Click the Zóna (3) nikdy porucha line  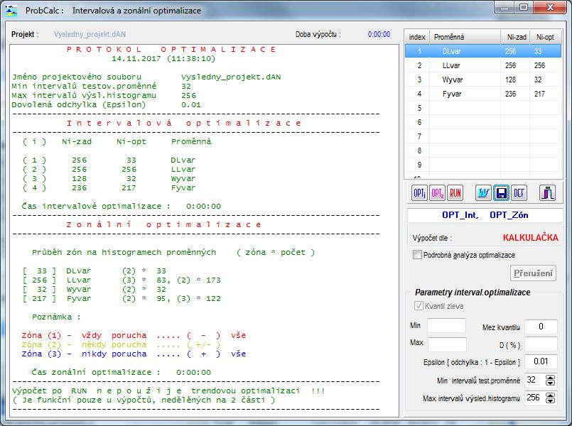(x=134, y=354)
